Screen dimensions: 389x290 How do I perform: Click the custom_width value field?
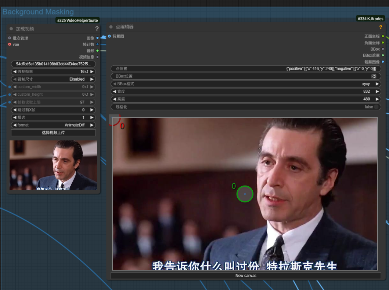53,87
